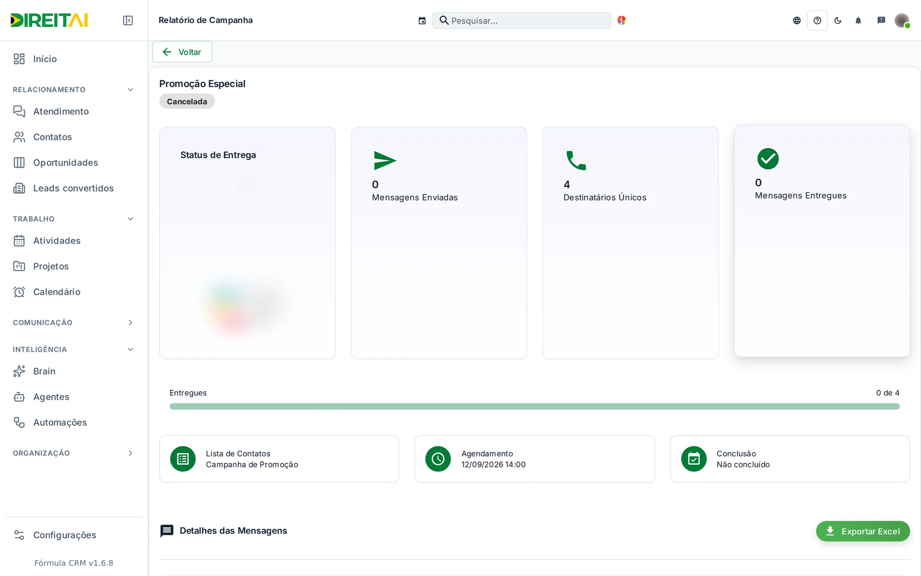The height and width of the screenshot is (576, 921).
Task: Click the Detalhes das Mensagens chat icon
Action: point(166,531)
